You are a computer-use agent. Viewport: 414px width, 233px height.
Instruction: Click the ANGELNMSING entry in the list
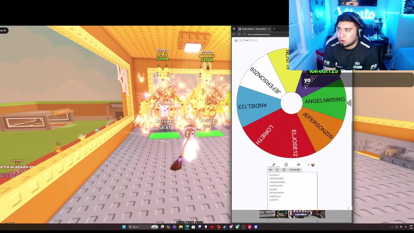(277, 182)
